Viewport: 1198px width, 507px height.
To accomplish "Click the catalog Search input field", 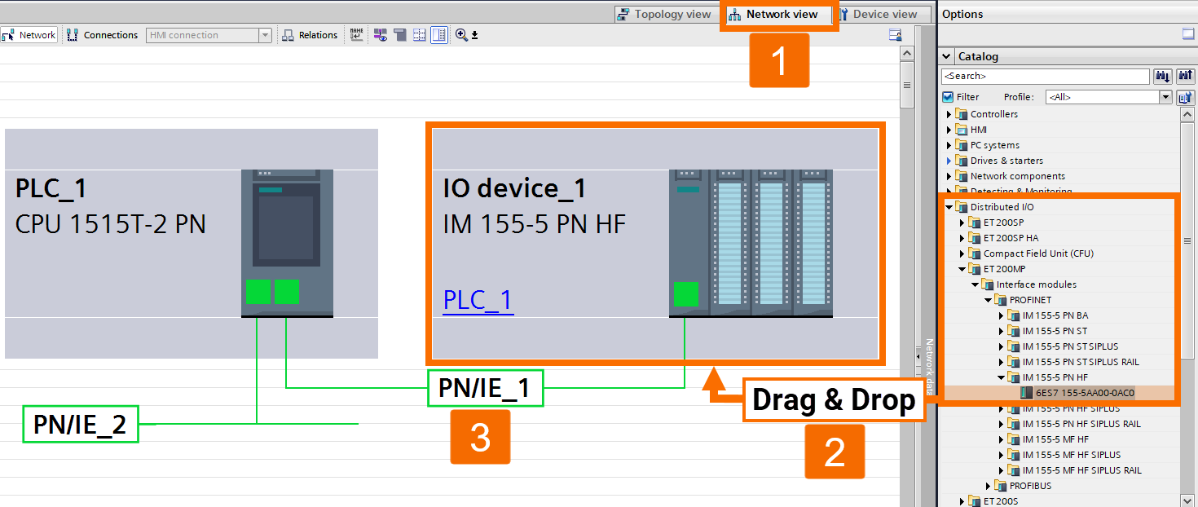I will (x=1045, y=76).
